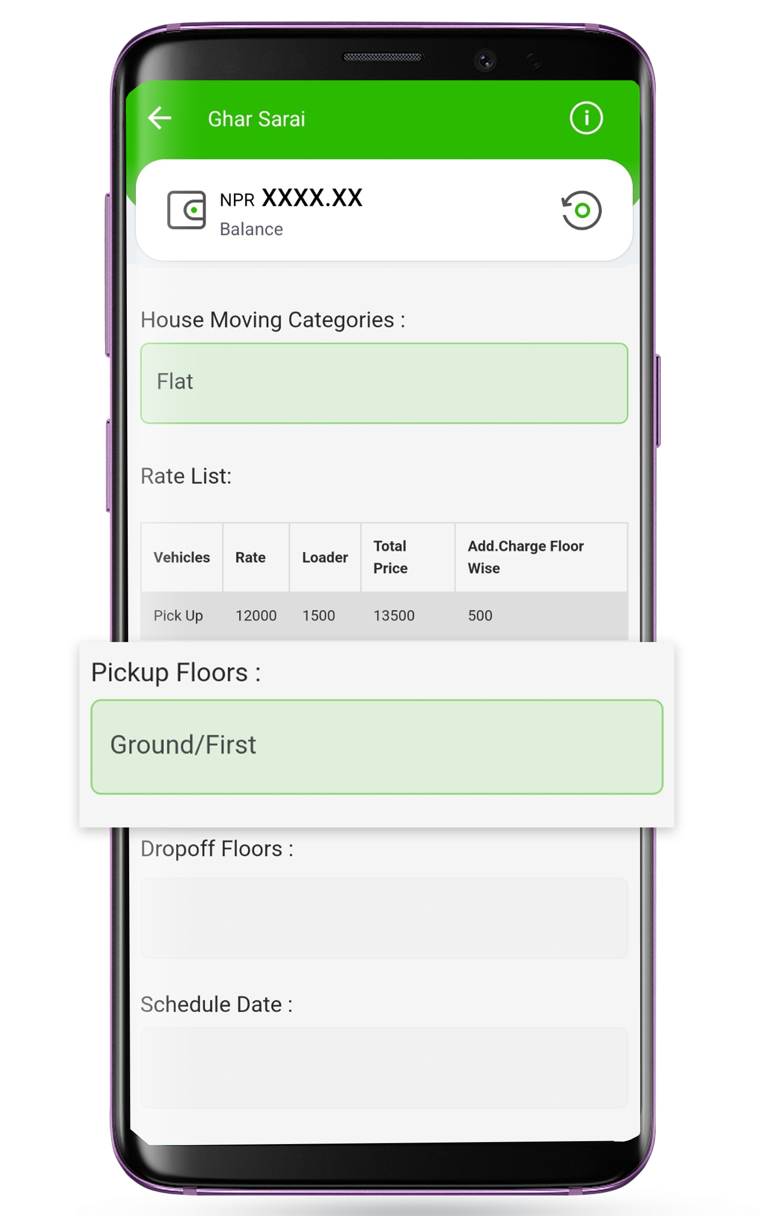Image resolution: width=764 pixels, height=1216 pixels.
Task: Tap the 500 additional charge cell
Action: [480, 616]
